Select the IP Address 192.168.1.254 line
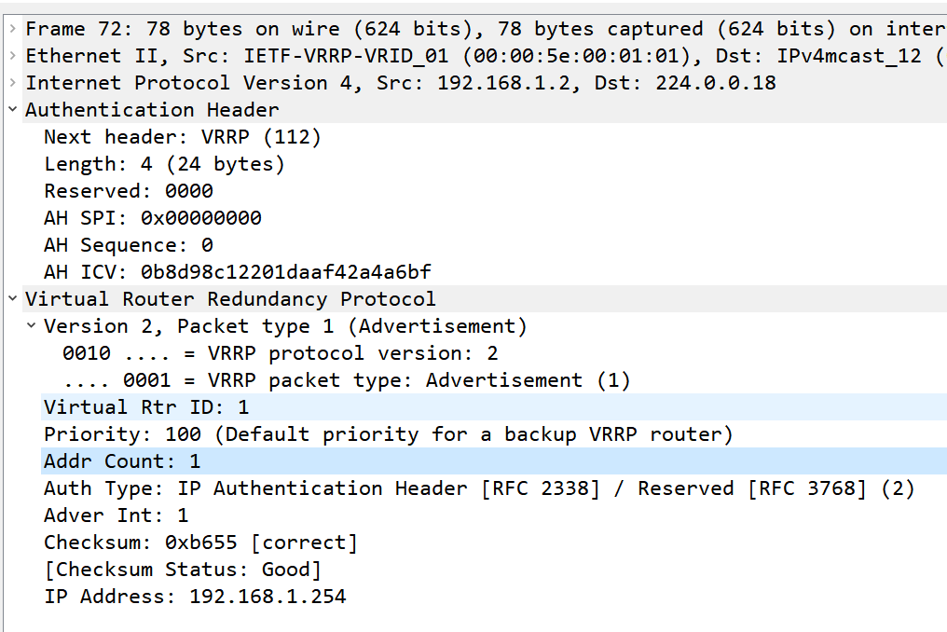947x632 pixels. (195, 597)
